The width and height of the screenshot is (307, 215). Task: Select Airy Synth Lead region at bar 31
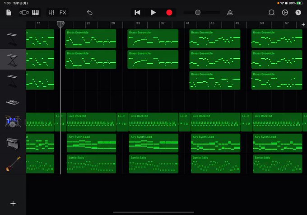(x=153, y=143)
